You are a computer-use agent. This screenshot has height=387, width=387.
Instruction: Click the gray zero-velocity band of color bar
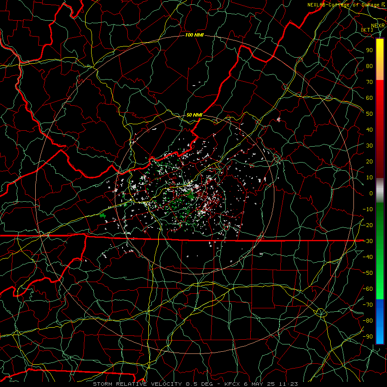tap(380, 190)
